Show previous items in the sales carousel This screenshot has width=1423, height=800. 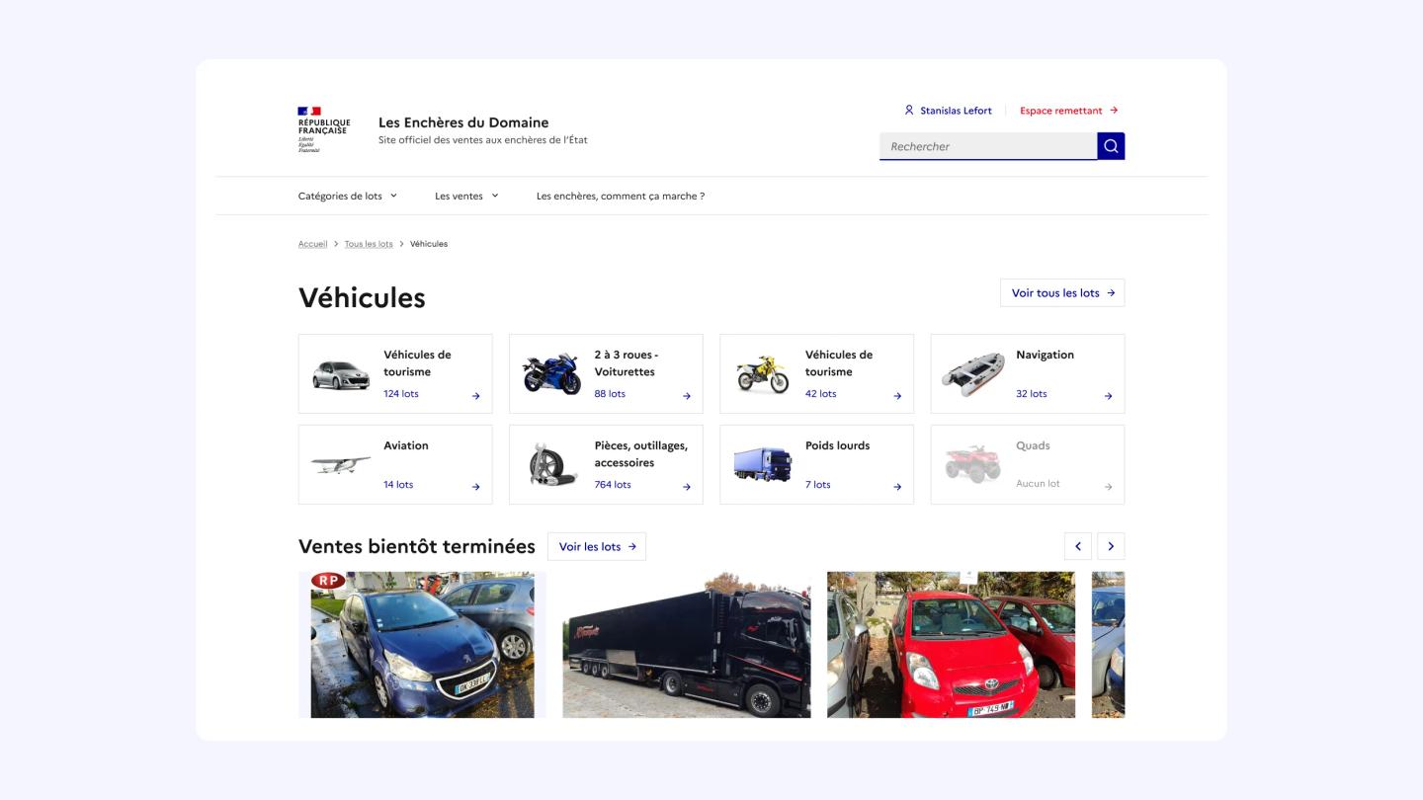coord(1078,546)
